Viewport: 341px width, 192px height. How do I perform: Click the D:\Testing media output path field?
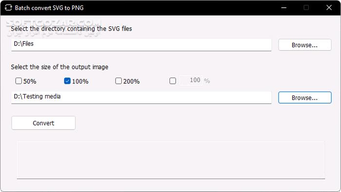click(141, 97)
